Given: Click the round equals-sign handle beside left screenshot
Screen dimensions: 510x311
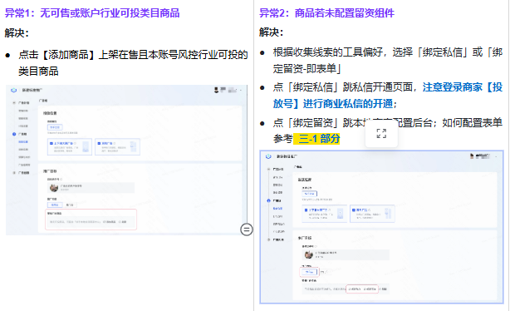Looking at the screenshot, I should 247,230.
